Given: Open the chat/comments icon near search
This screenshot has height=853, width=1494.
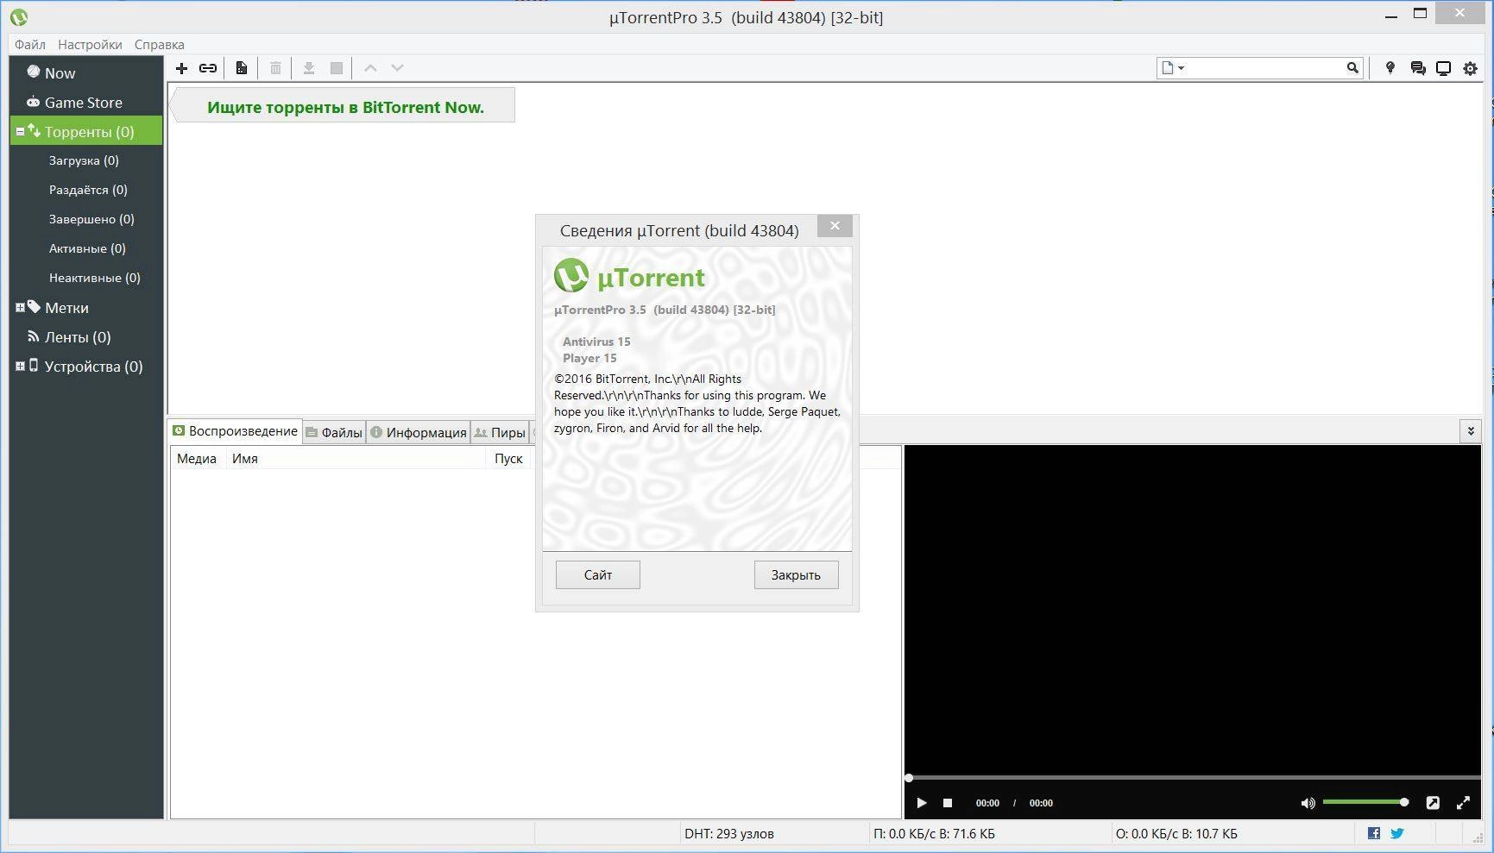Looking at the screenshot, I should tap(1417, 68).
